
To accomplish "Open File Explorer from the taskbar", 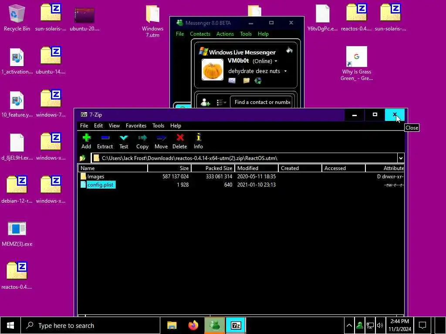I will (172, 325).
